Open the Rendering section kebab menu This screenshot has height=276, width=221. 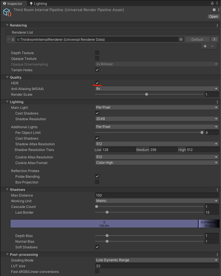click(217, 26)
